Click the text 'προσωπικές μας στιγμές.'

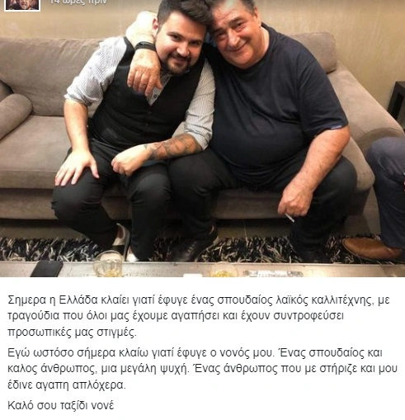tap(72, 332)
